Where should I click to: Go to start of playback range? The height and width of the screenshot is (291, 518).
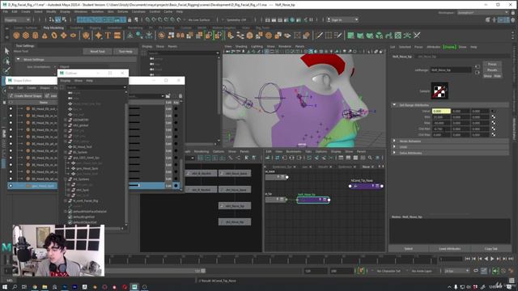coord(467,259)
